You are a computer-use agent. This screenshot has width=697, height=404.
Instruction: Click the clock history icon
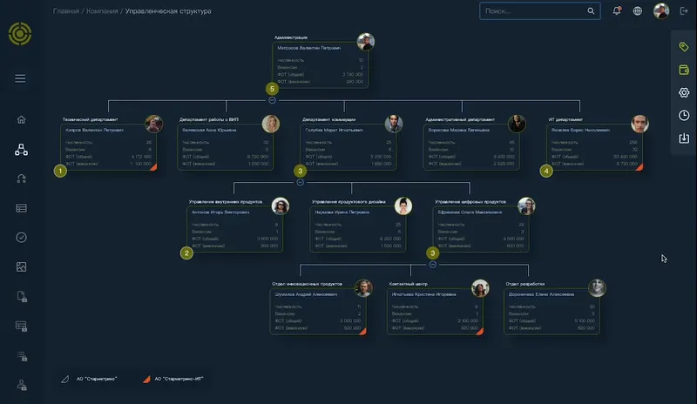click(x=684, y=115)
